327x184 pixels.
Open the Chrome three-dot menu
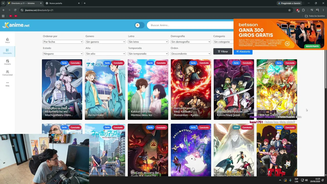click(x=323, y=10)
